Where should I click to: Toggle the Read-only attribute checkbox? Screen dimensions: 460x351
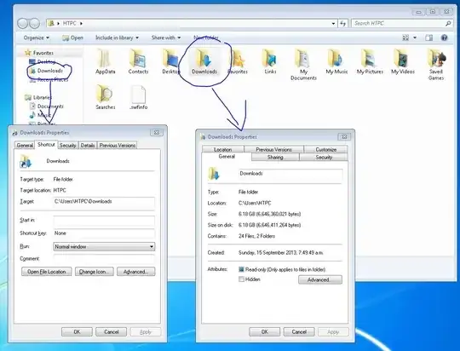point(241,269)
